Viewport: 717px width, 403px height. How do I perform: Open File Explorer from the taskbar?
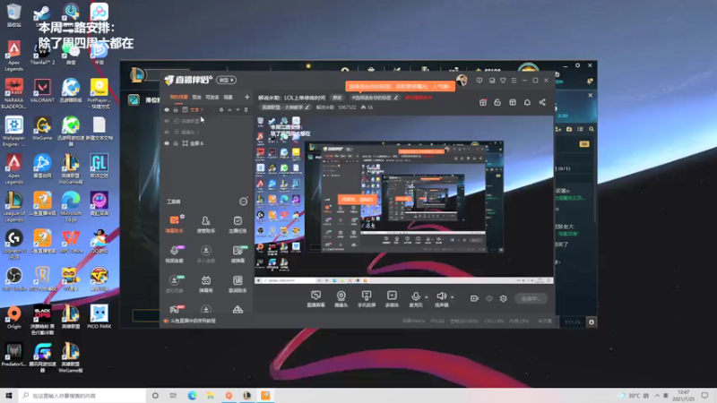tap(211, 395)
